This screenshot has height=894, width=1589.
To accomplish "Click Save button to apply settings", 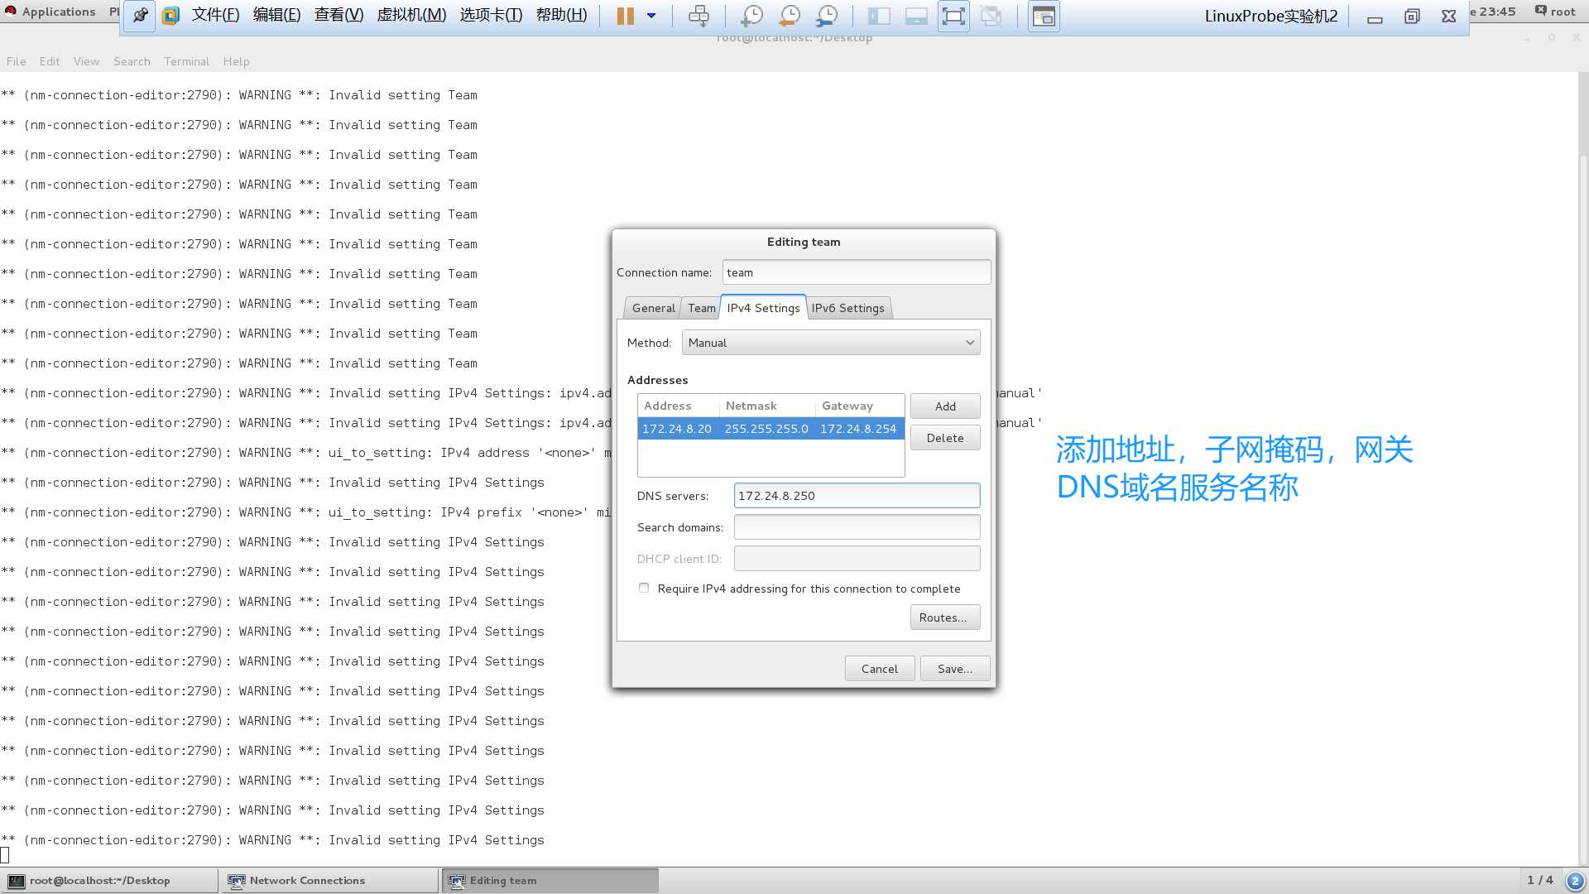I will pos(954,668).
